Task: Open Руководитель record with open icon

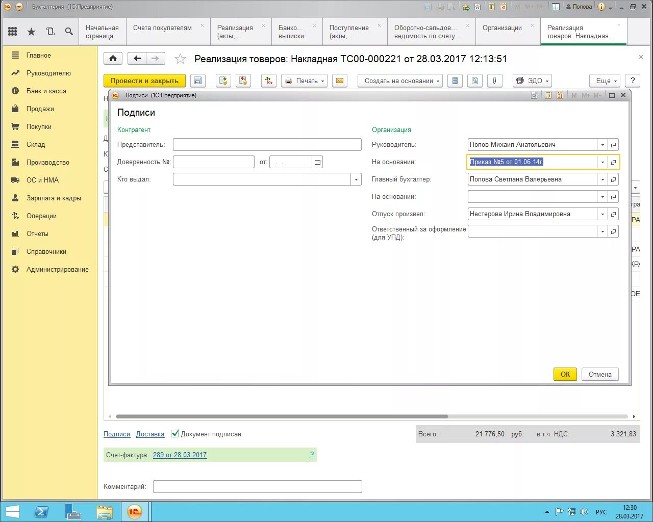Action: pos(613,145)
